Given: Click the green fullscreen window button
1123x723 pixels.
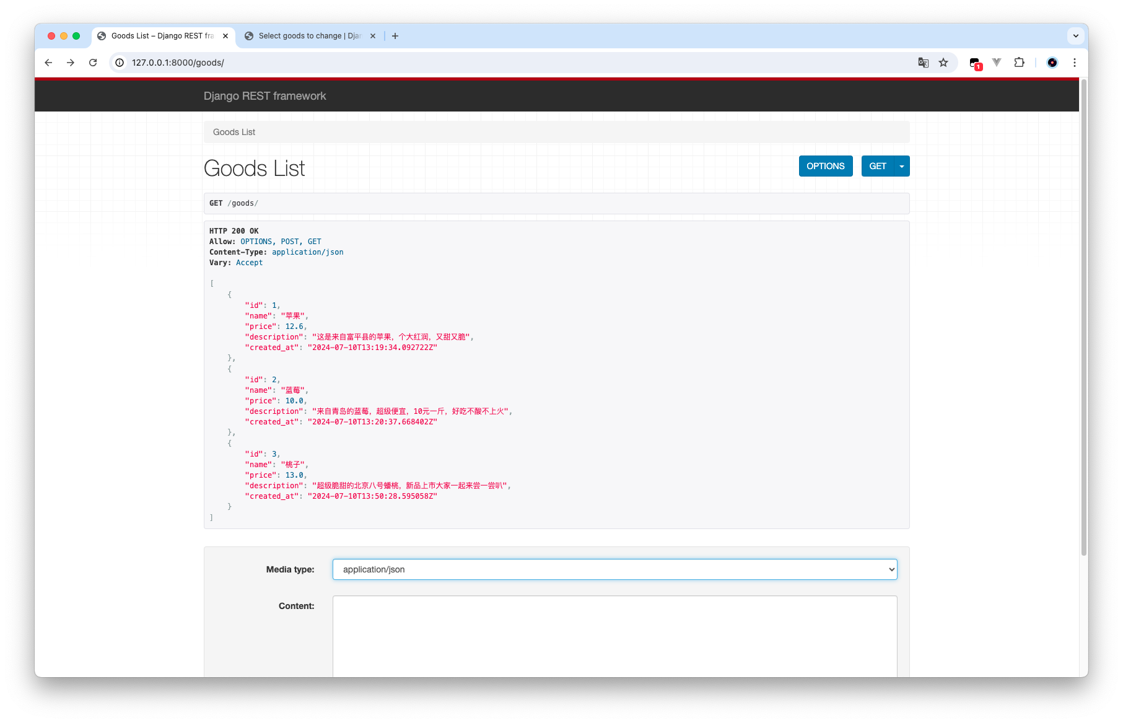Looking at the screenshot, I should pos(76,36).
